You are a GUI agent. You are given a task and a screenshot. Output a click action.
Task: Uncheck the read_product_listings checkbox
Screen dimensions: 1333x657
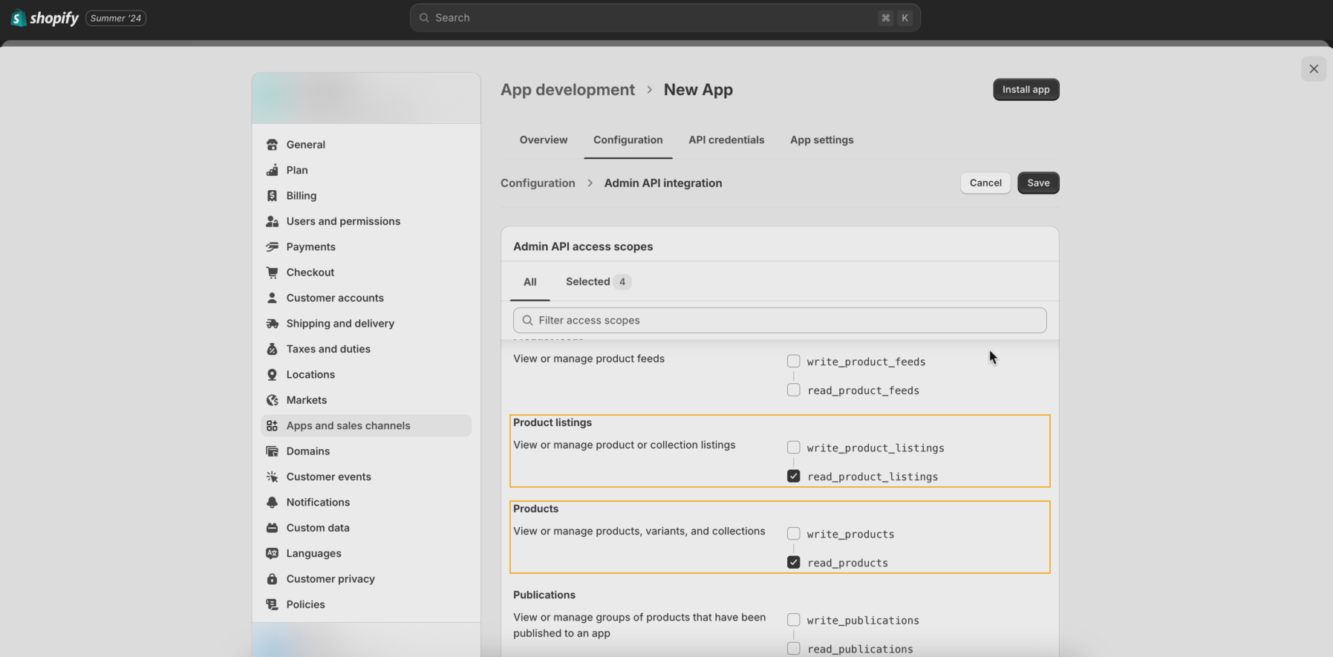pyautogui.click(x=794, y=477)
